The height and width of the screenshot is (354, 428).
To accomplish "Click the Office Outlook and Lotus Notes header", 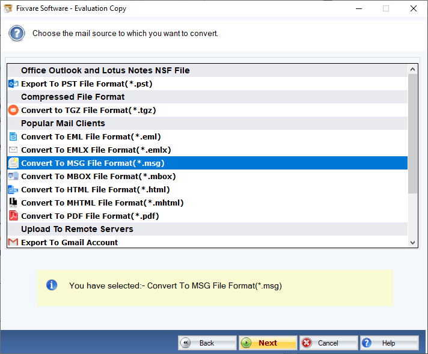I will [x=207, y=70].
